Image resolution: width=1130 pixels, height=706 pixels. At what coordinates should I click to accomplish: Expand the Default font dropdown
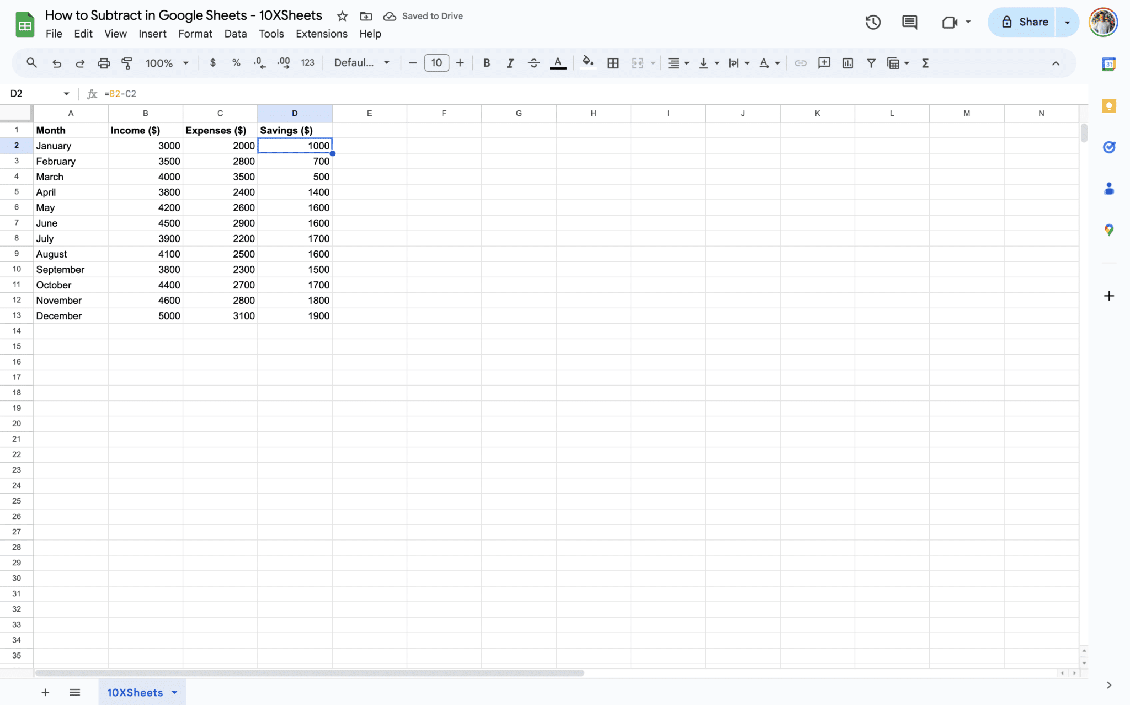click(x=362, y=63)
